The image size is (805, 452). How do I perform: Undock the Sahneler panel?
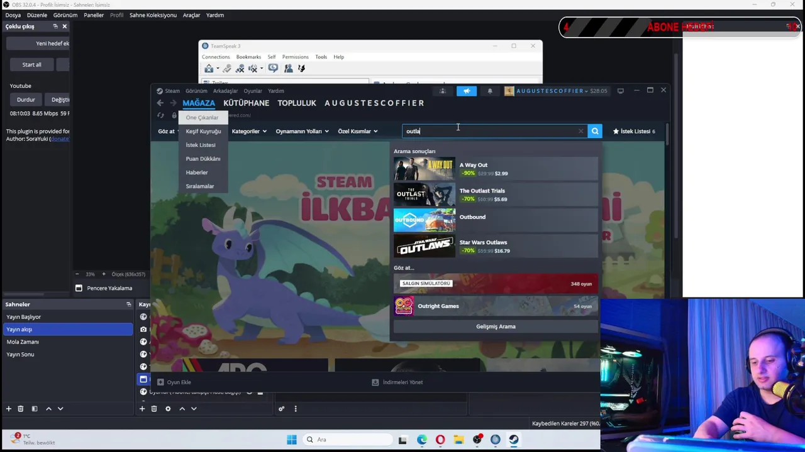tap(129, 304)
